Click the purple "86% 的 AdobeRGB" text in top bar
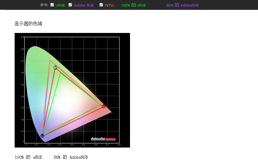The height and width of the screenshot is (161, 258). pos(182,5)
